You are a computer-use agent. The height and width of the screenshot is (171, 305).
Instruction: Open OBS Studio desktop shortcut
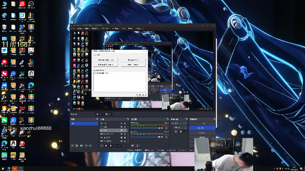coord(31,5)
